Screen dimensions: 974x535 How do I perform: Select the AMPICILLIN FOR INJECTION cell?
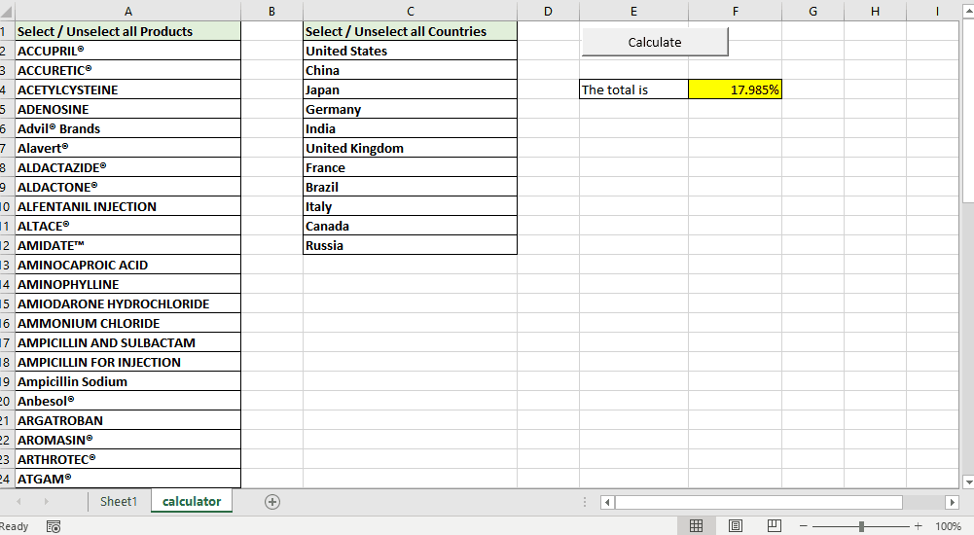pos(128,362)
